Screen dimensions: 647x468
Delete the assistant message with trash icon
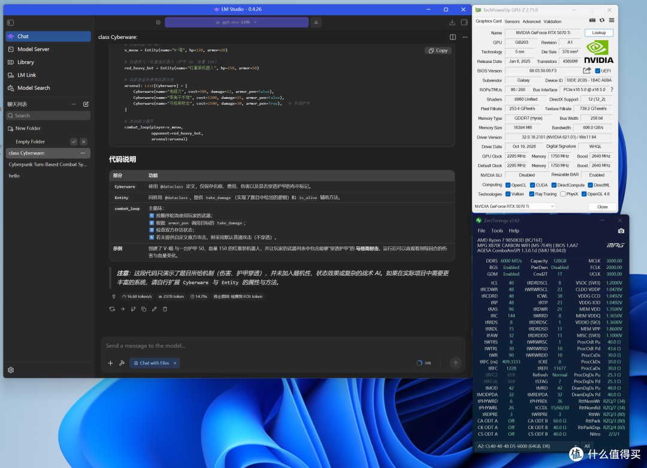(x=165, y=309)
